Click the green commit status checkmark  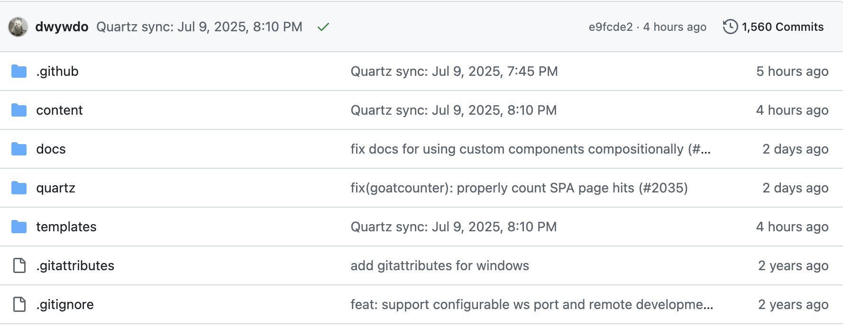pyautogui.click(x=323, y=27)
